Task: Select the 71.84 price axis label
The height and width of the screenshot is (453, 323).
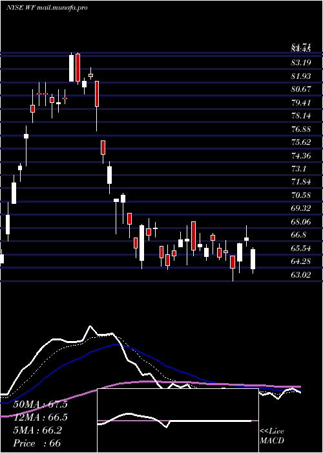Action: pos(301,182)
